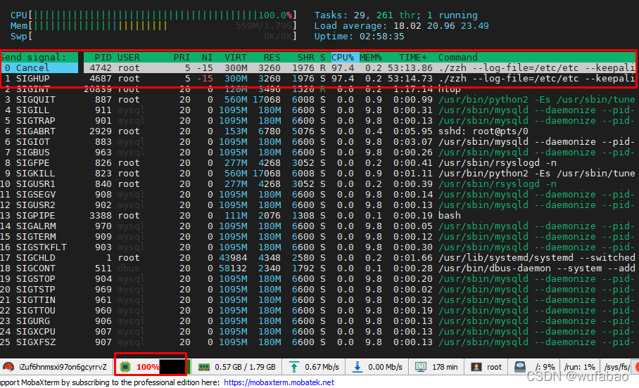Screen dimensions: 639x388
Task: Sort by the Command column header
Action: [457, 58]
